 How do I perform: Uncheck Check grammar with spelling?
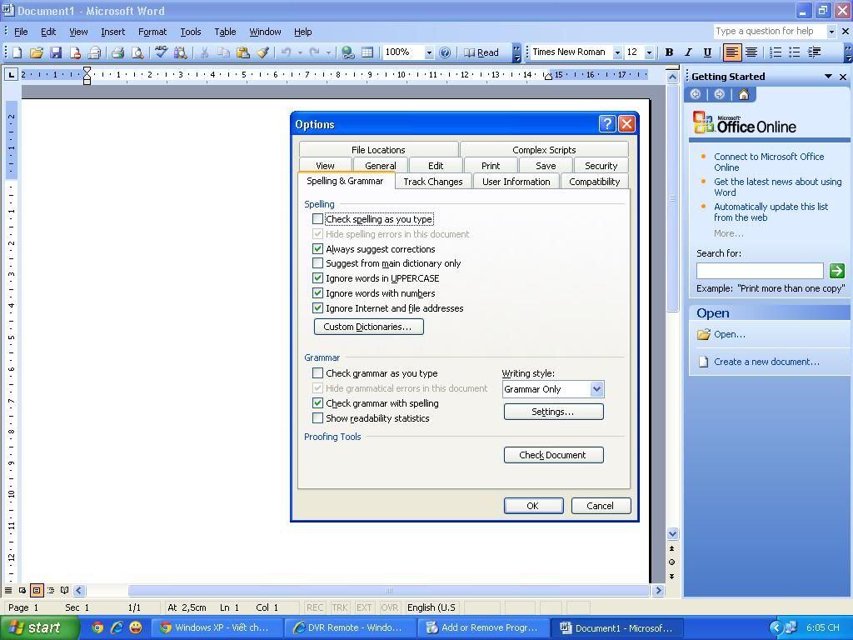317,403
